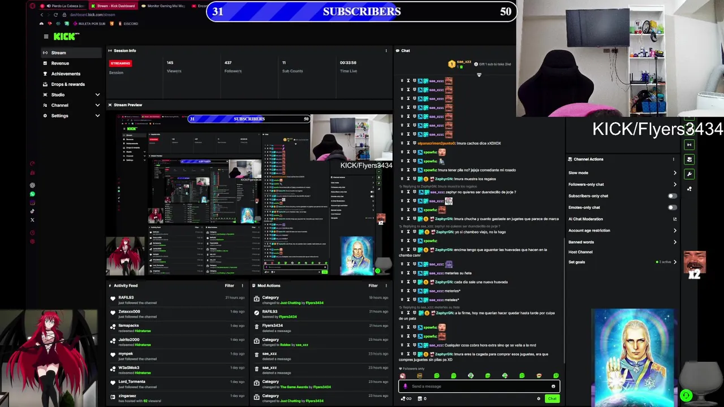This screenshot has height=407, width=724.
Task: Switch to Stream - Kick Dashboard browser tab
Action: pos(113,6)
